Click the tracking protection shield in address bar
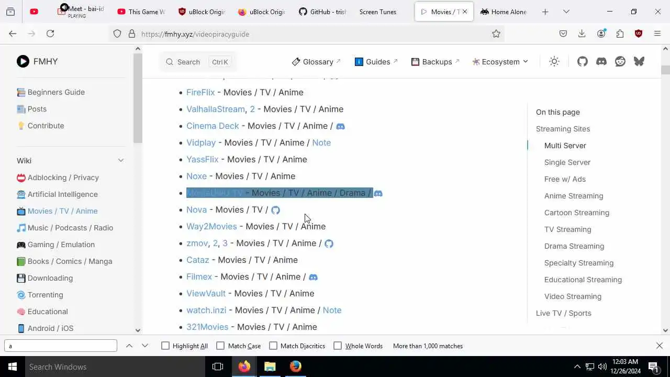Image resolution: width=670 pixels, height=377 pixels. (x=117, y=34)
